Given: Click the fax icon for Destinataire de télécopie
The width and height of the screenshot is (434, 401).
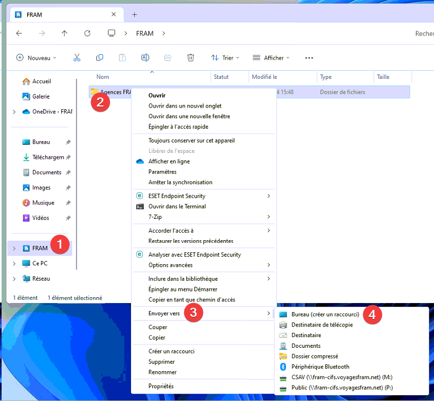Looking at the screenshot, I should [x=283, y=325].
